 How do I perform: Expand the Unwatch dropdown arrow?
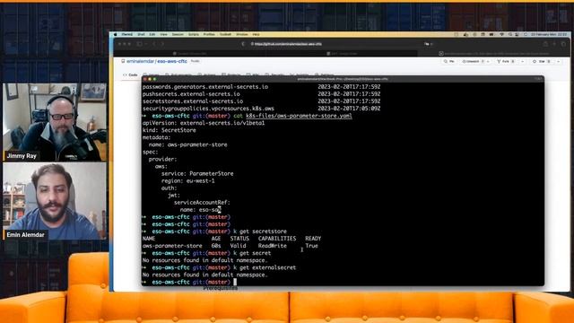coord(488,62)
